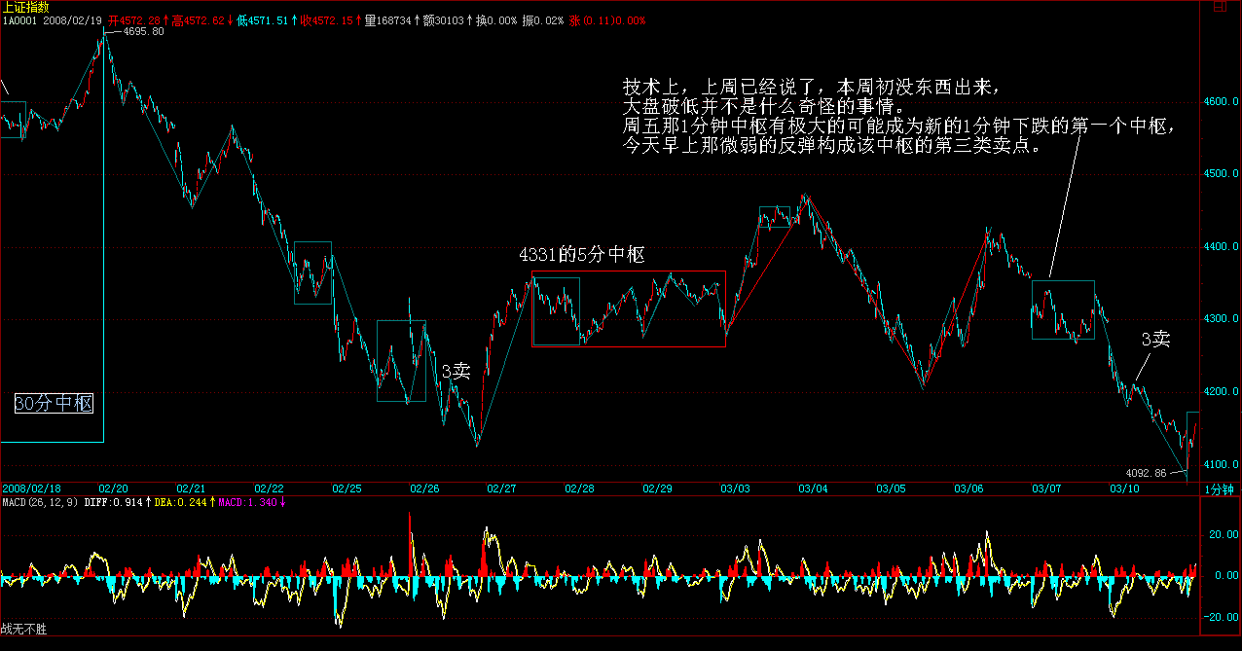Click the 02/27 date on time axis

[x=501, y=488]
